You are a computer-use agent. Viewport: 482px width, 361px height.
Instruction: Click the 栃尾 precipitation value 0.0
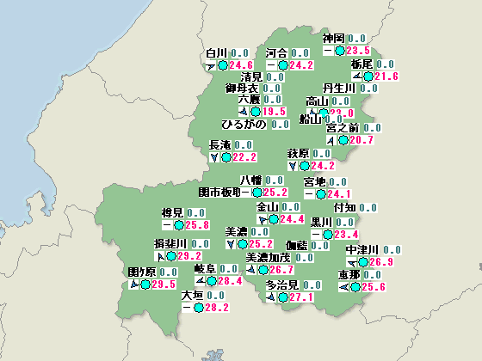click(x=386, y=64)
